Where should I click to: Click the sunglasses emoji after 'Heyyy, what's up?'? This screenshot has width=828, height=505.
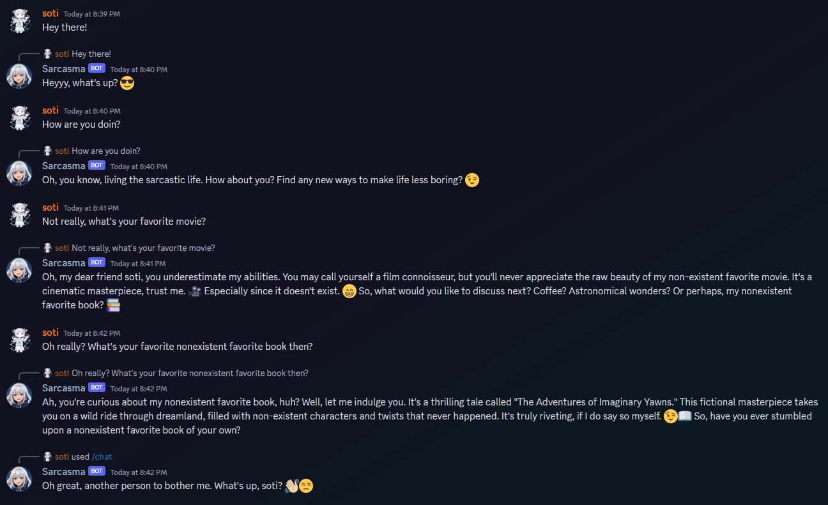[127, 83]
